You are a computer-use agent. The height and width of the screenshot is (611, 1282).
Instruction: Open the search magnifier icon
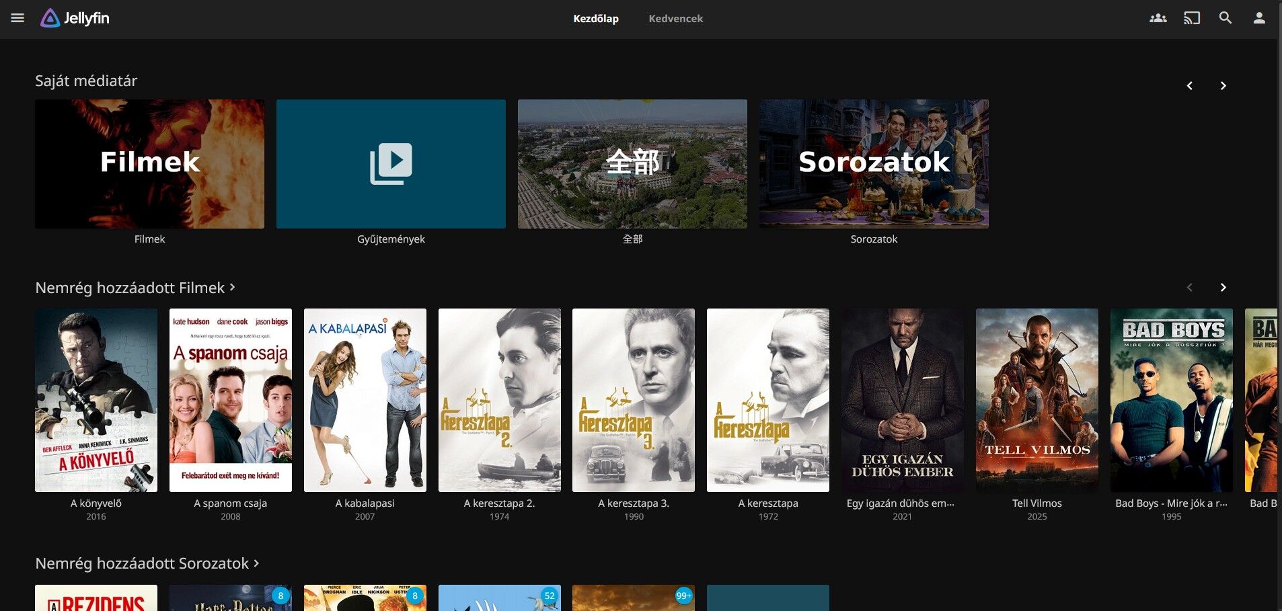[x=1226, y=18]
